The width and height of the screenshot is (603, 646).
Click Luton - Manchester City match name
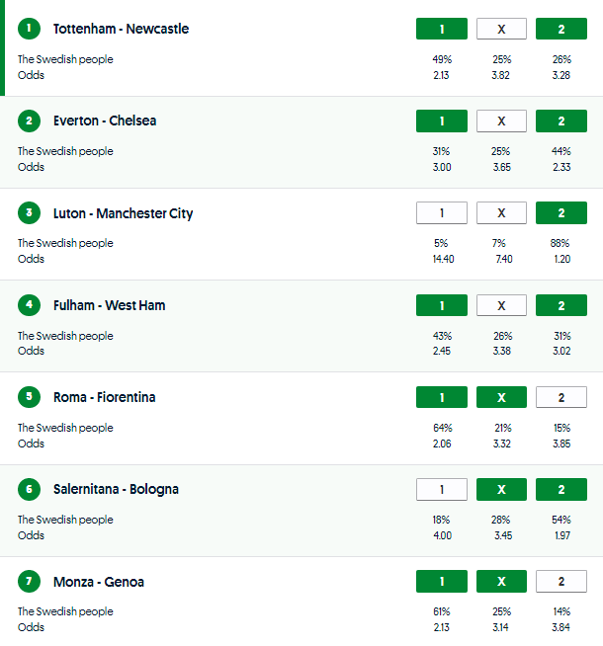pos(124,213)
